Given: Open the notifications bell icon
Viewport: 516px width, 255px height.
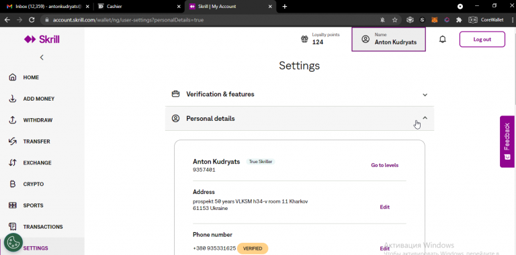Looking at the screenshot, I should pos(443,40).
